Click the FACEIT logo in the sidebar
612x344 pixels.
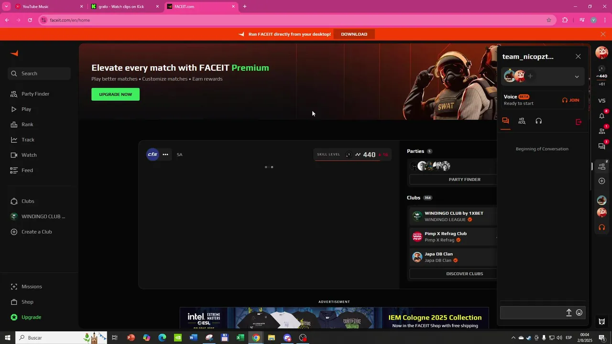point(14,54)
